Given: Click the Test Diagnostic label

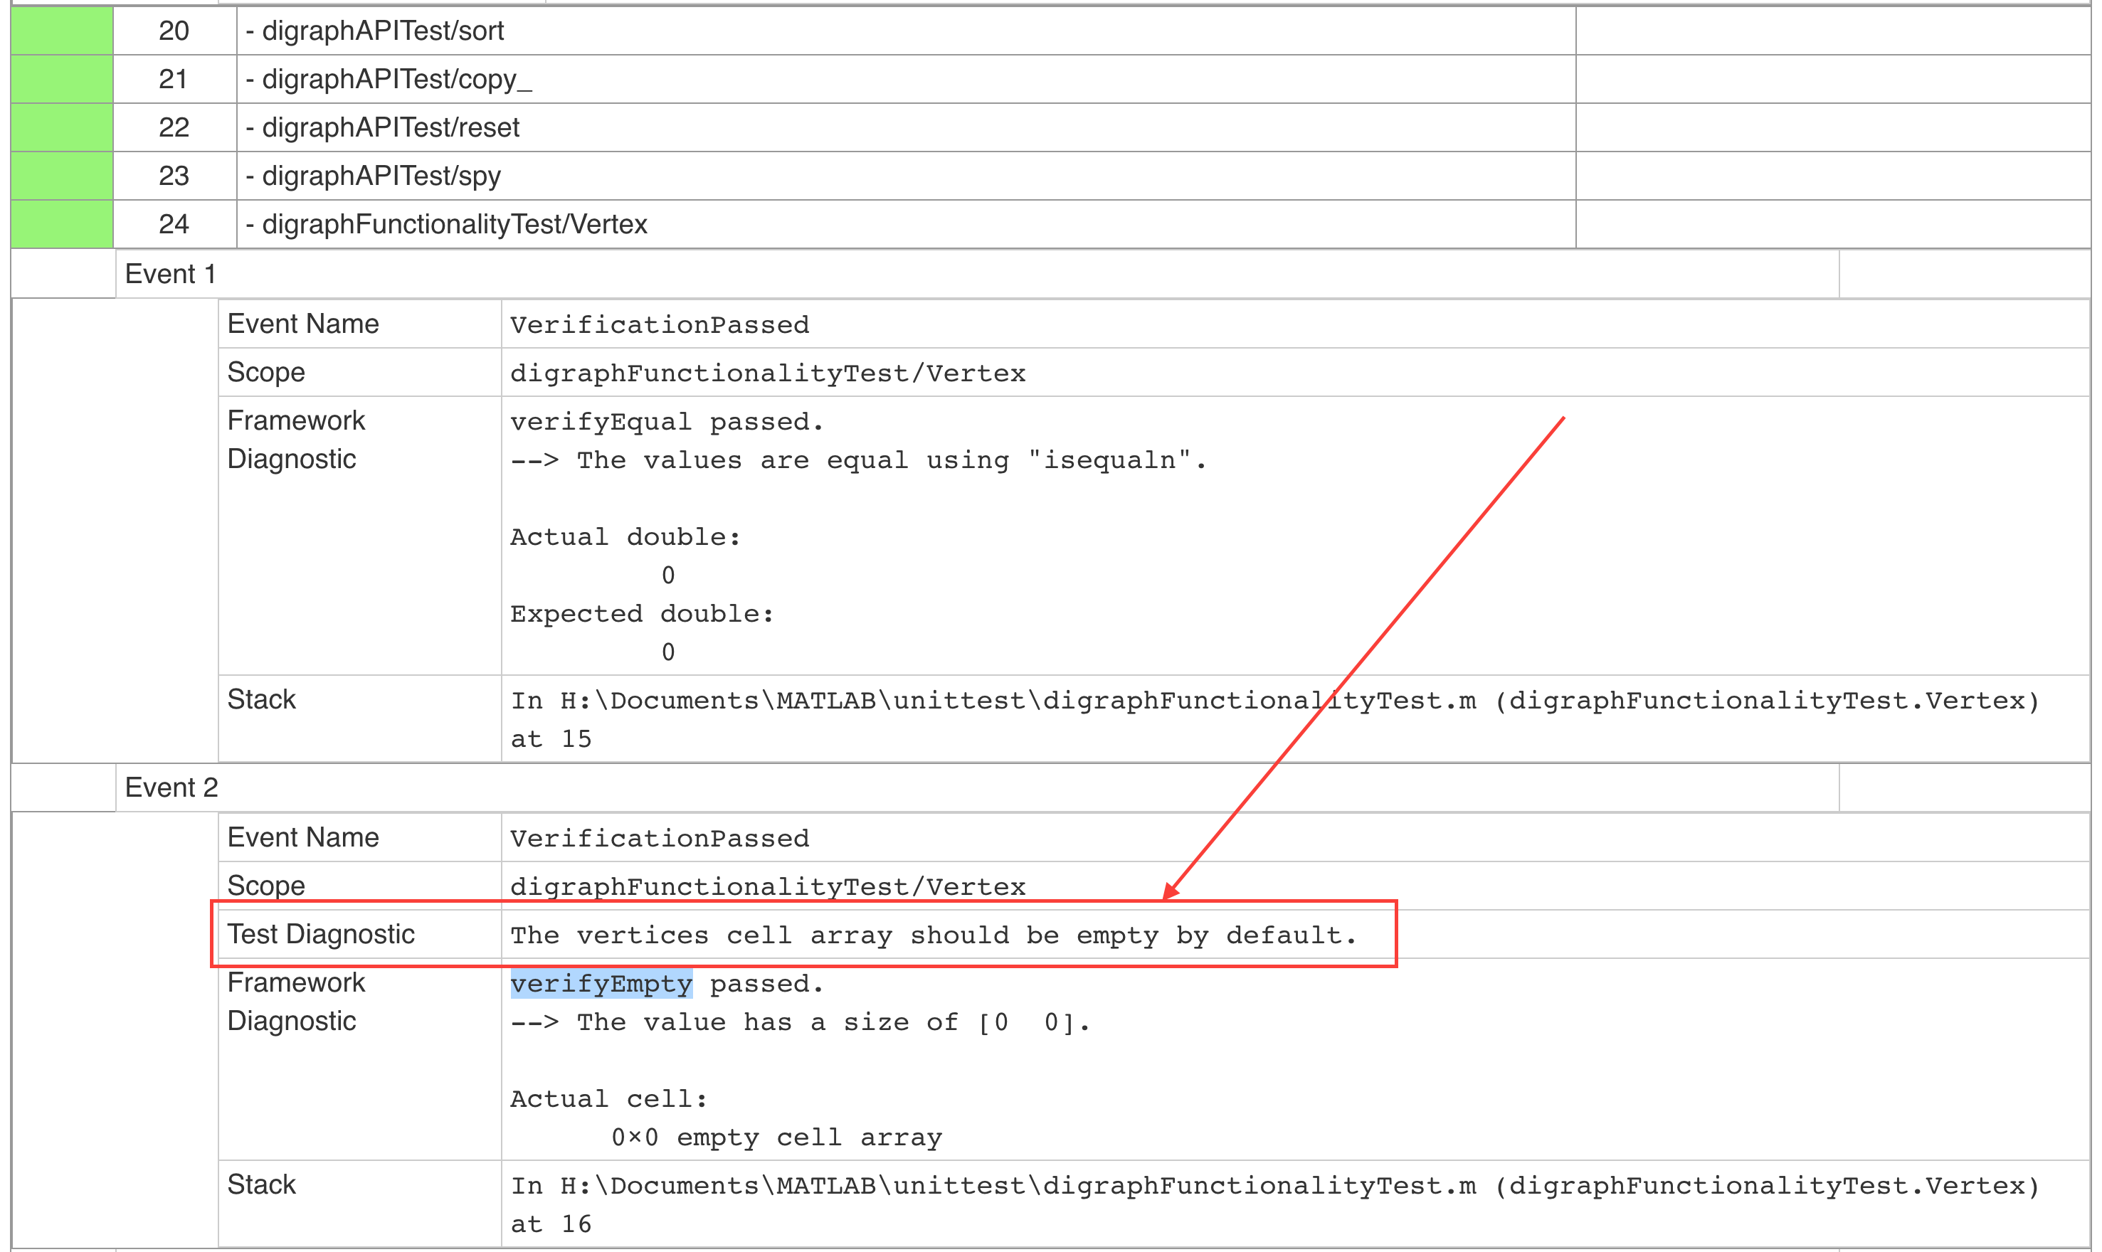Looking at the screenshot, I should (321, 934).
